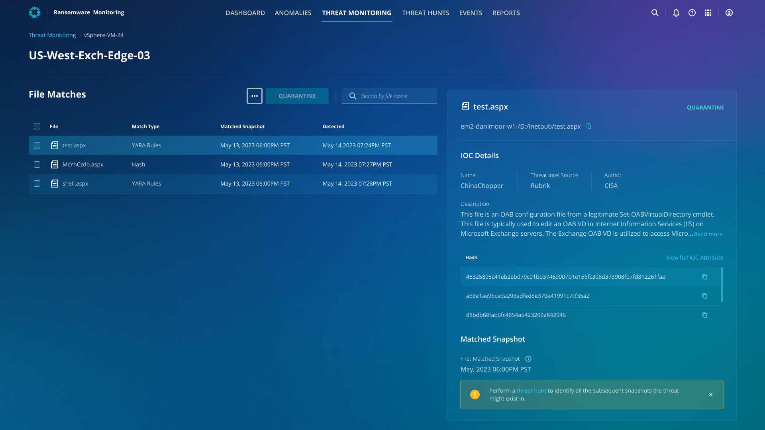765x430 pixels.
Task: Select the Threat Monitoring tab
Action: [x=357, y=13]
